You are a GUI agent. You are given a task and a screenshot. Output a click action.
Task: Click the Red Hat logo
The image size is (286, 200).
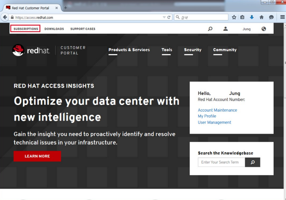31,50
